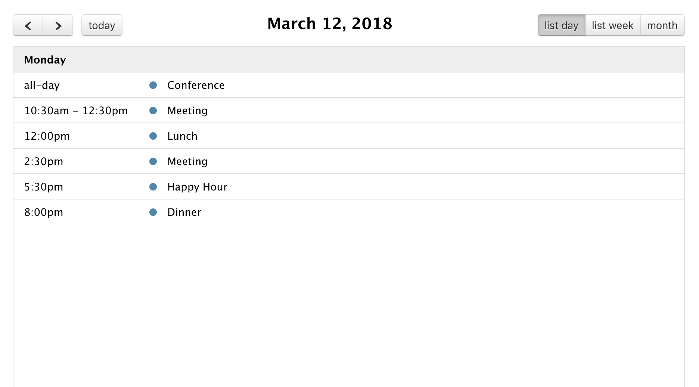Select the blue dot beside Conference
The image size is (699, 387).
[x=153, y=85]
